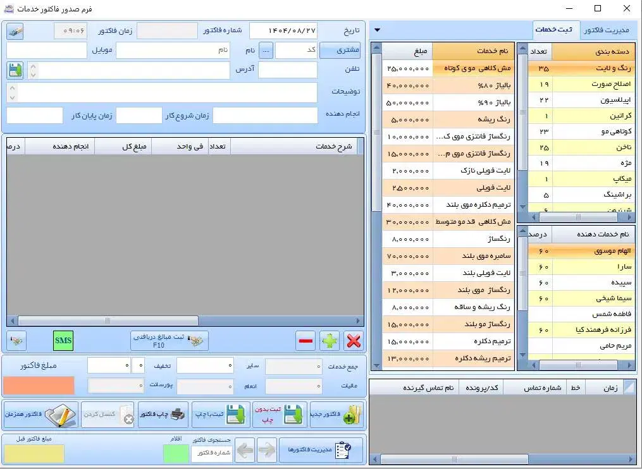This screenshot has width=642, height=469.
Task: Open فاکتور همزمان simultaneous invoice
Action: 40,415
